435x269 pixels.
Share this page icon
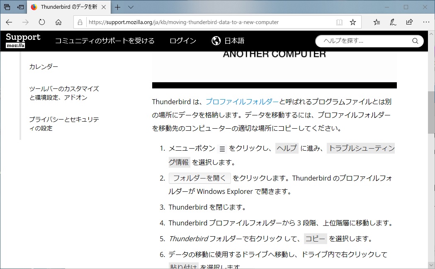click(x=409, y=22)
